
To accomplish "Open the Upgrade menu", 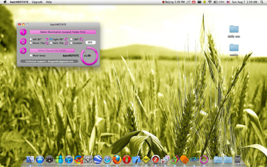I will (x=37, y=2).
